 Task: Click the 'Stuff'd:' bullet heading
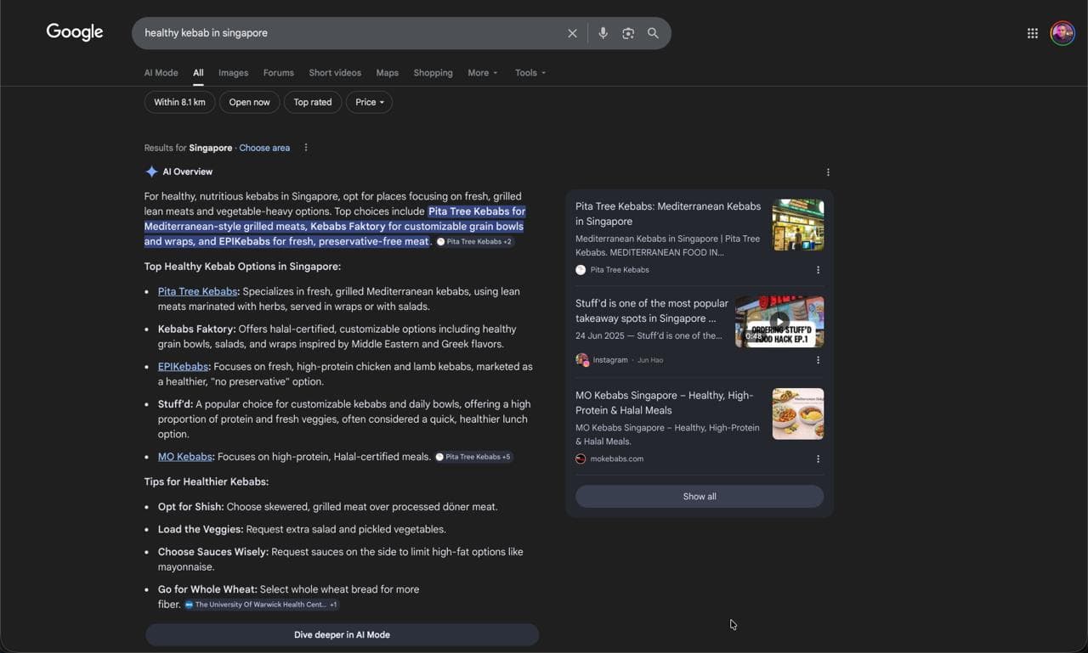point(175,404)
